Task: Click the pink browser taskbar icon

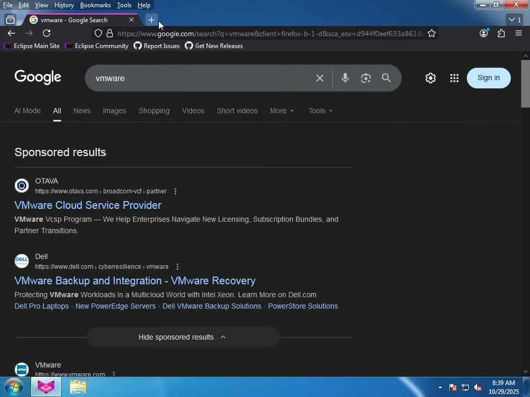Action: pos(46,387)
